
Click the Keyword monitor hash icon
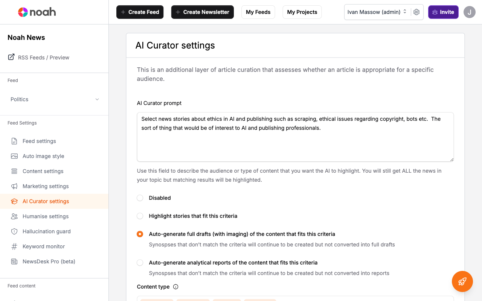point(14,246)
